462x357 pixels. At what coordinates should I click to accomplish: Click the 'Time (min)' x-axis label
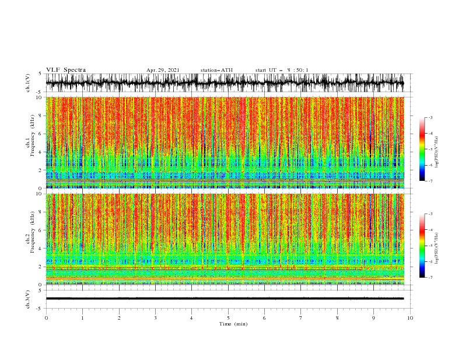pos(233,324)
